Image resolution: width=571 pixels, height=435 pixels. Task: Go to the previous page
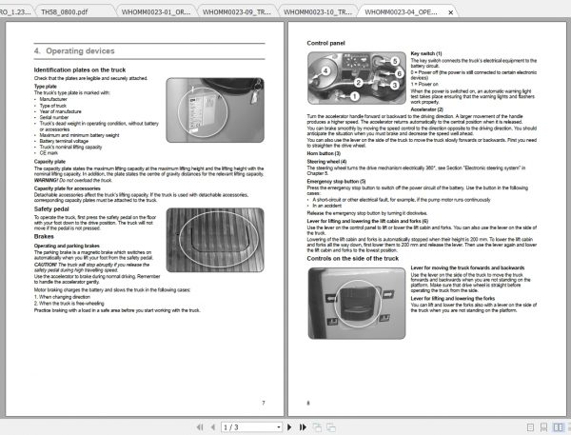point(213,427)
